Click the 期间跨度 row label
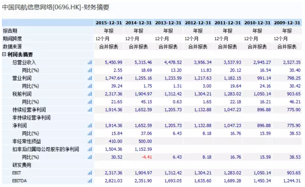305x187 pixels. (12, 39)
